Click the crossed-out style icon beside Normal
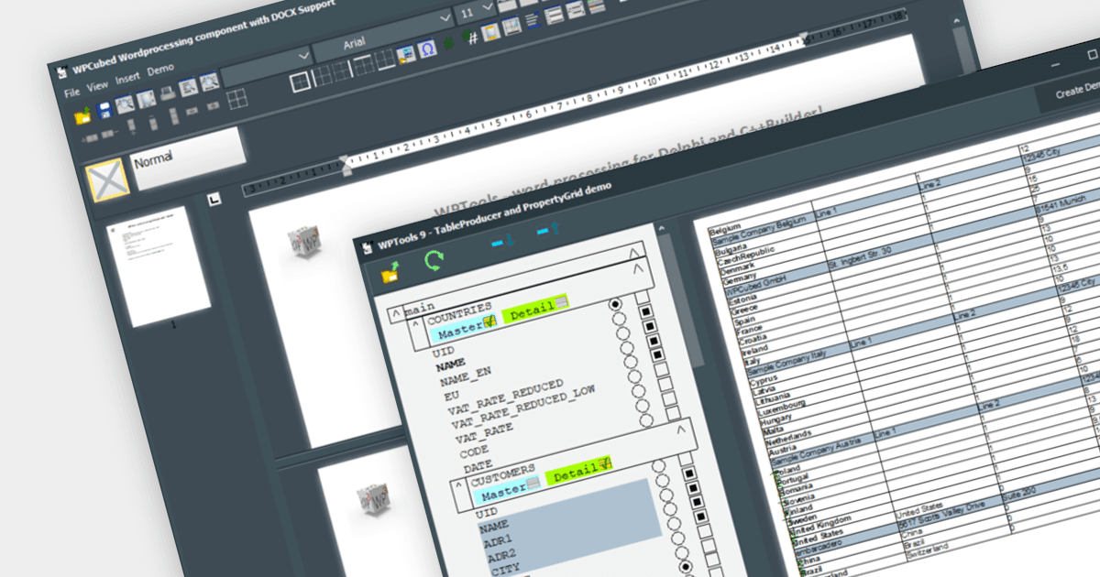This screenshot has width=1100, height=577. [106, 180]
